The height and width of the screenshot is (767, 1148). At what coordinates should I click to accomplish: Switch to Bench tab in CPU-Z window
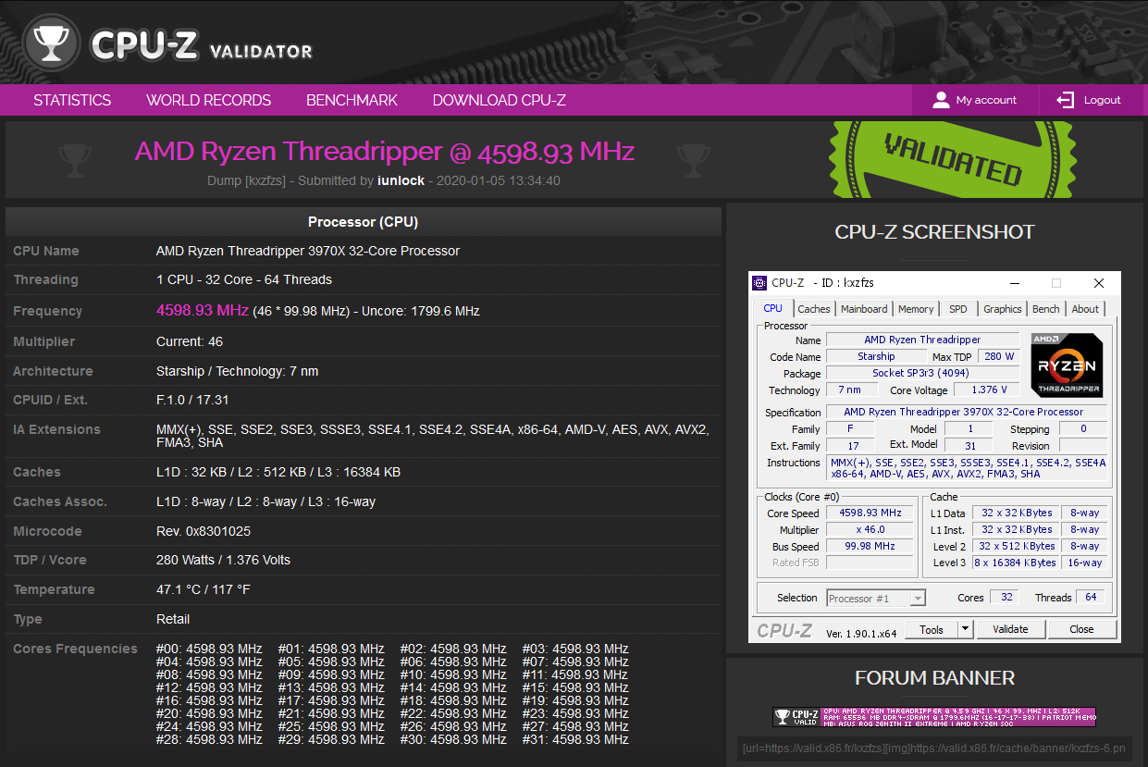coord(1046,309)
